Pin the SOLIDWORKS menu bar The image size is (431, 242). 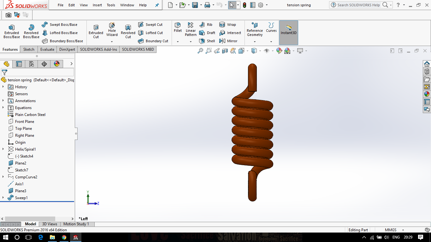point(157,5)
